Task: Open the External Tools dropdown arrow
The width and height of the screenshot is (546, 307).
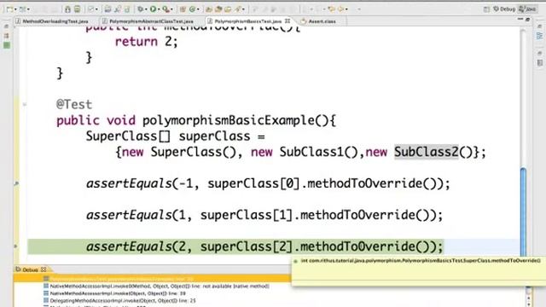Action: coord(171,9)
